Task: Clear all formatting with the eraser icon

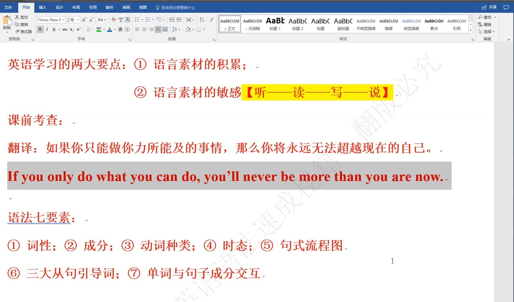Action: (x=114, y=20)
